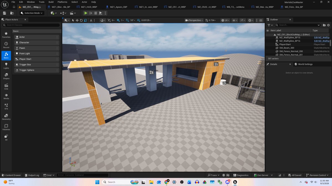Click the Step frame playback button
This screenshot has height=186, width=332.
point(91,13)
